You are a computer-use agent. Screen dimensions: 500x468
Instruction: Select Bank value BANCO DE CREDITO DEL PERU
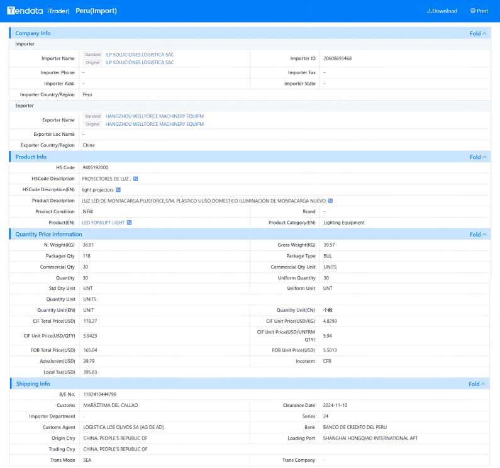355,427
